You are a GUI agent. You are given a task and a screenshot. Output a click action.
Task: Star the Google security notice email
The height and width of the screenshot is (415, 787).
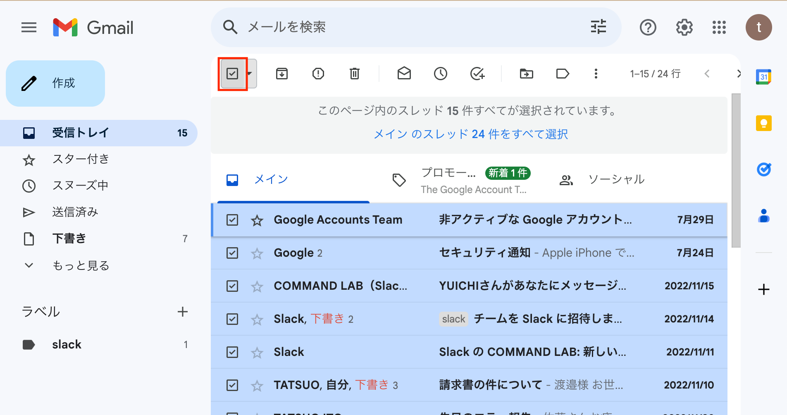(x=257, y=253)
